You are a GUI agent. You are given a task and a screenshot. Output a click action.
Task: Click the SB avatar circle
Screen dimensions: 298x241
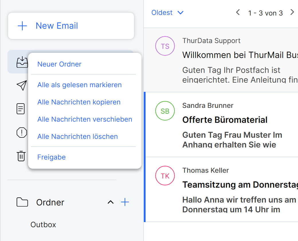coord(165,111)
